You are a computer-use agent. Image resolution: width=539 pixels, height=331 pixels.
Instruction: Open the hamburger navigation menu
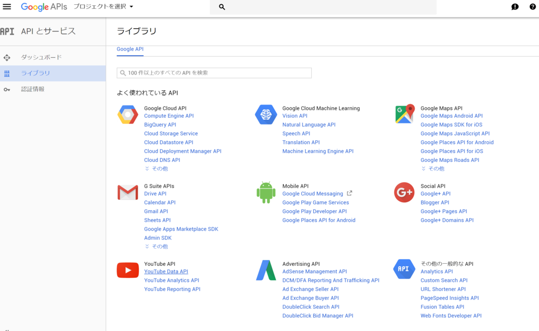click(7, 6)
